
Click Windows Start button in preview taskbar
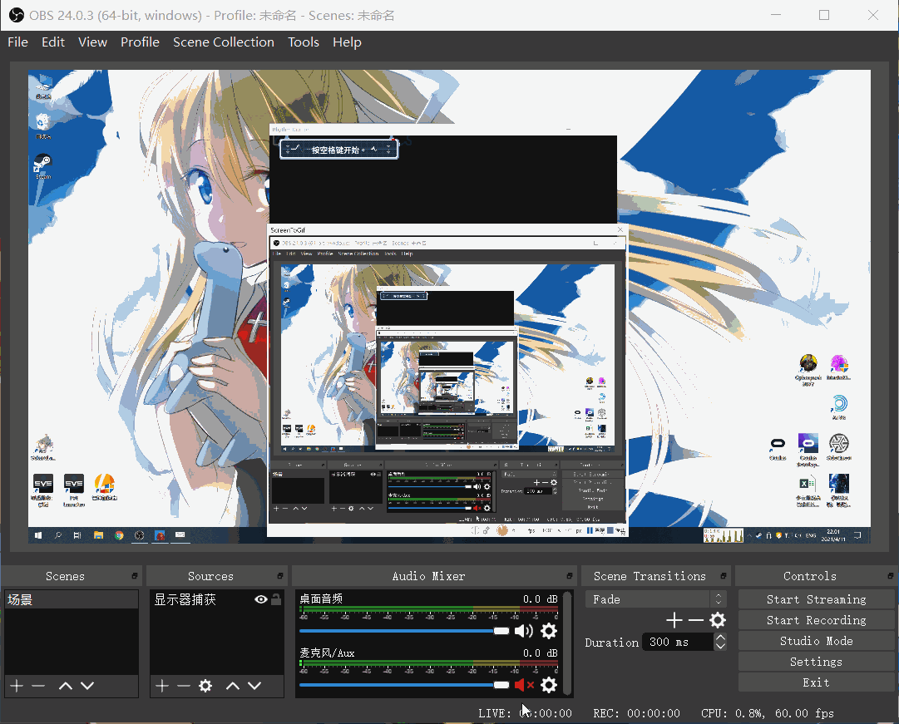point(38,535)
